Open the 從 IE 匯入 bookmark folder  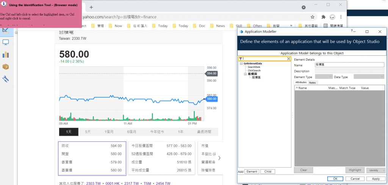pyautogui.click(x=137, y=26)
